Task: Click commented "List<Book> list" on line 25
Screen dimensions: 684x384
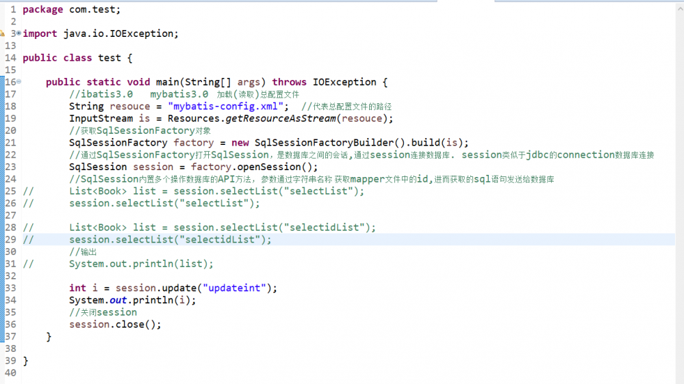Action: point(112,191)
